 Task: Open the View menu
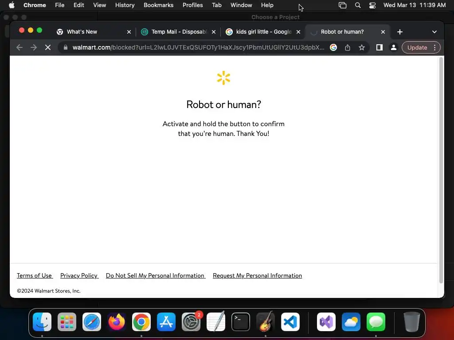(x=99, y=5)
